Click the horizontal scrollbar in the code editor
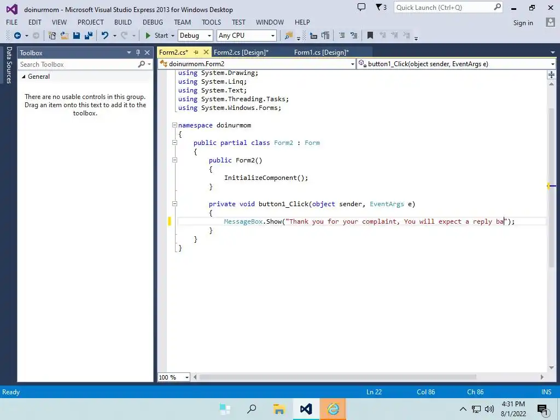 click(337, 377)
